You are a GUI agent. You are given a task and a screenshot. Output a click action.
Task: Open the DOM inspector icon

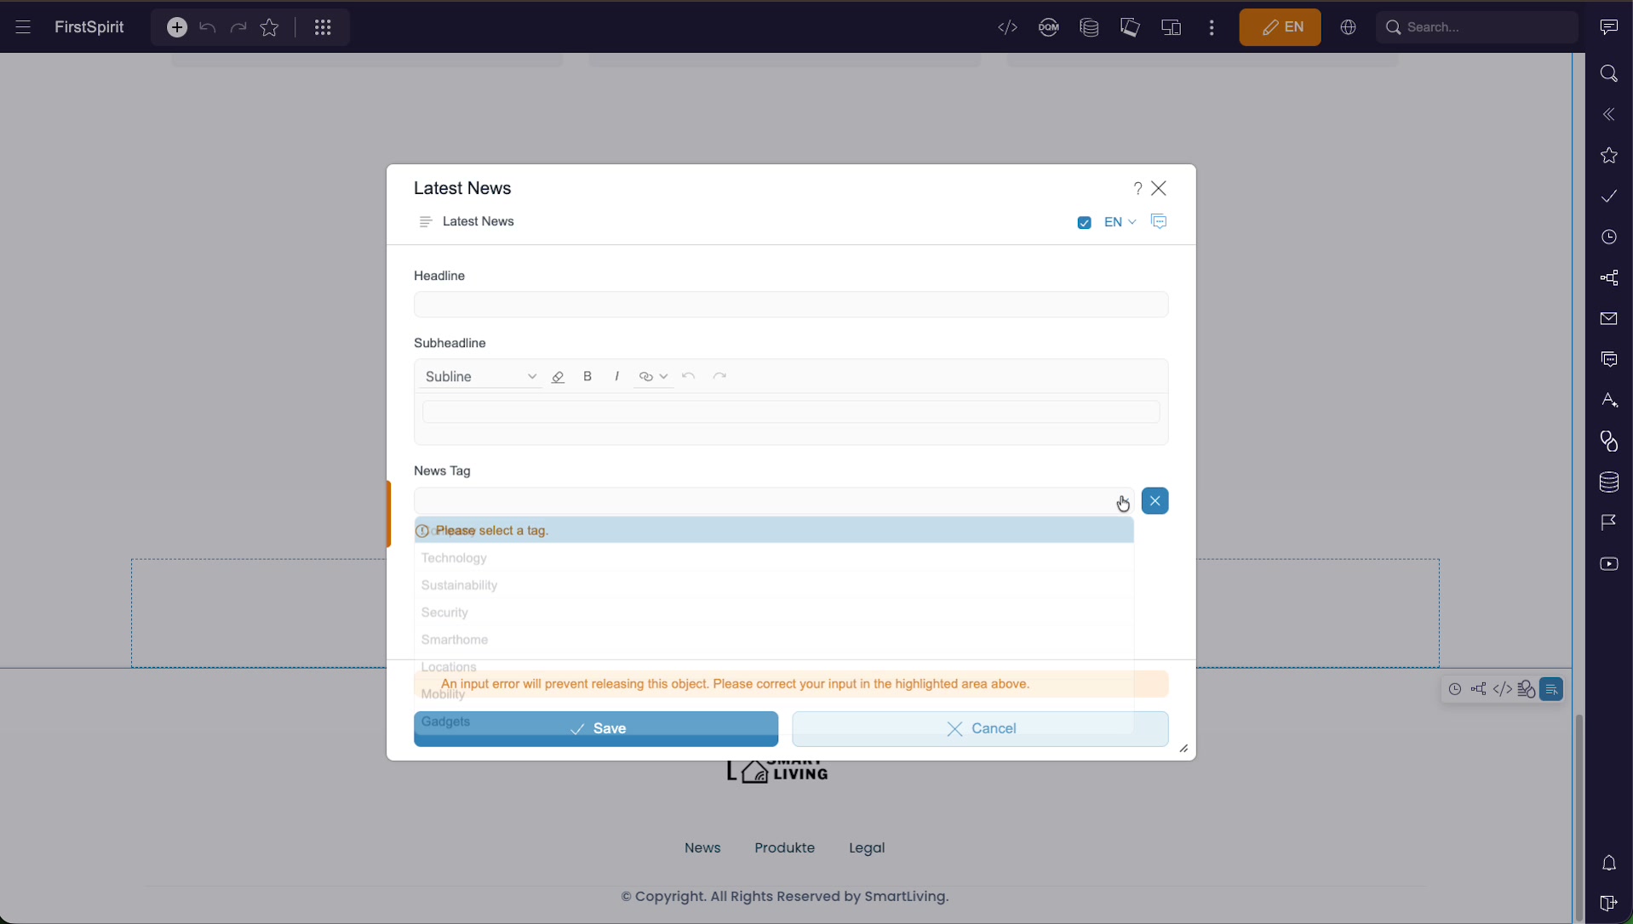click(1049, 27)
